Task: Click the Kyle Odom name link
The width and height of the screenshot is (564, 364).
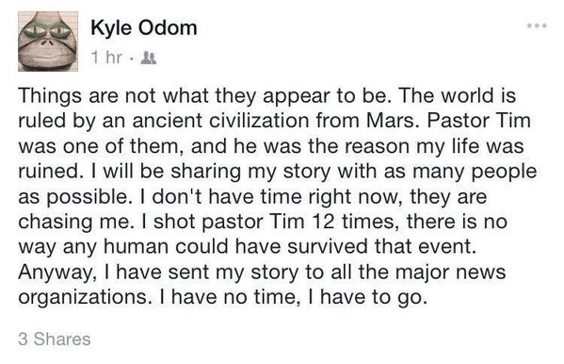Action: 144,28
